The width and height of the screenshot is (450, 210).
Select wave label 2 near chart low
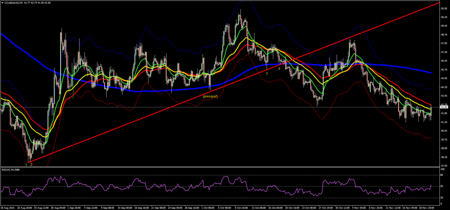[31, 164]
